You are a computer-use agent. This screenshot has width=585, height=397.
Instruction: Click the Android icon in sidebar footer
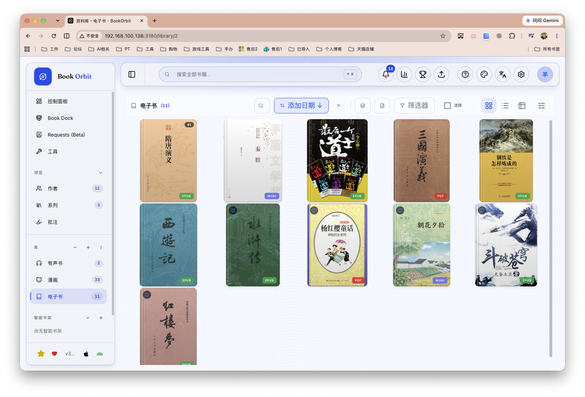click(x=100, y=354)
